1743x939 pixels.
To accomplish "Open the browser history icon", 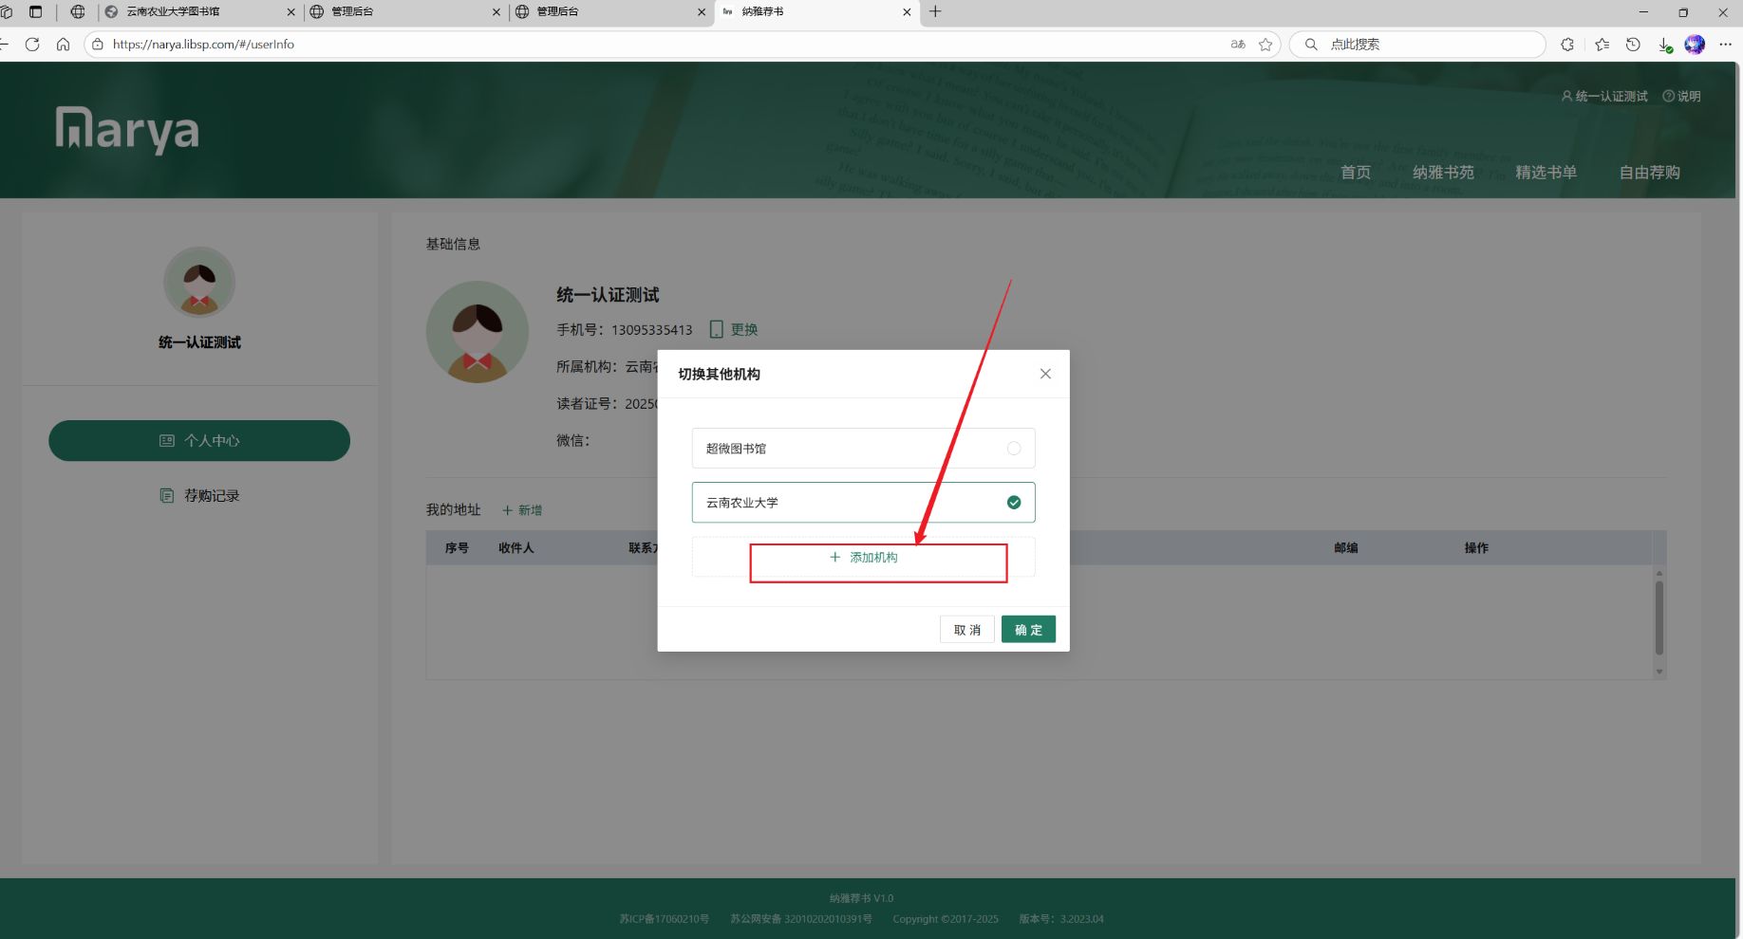I will (x=1633, y=45).
